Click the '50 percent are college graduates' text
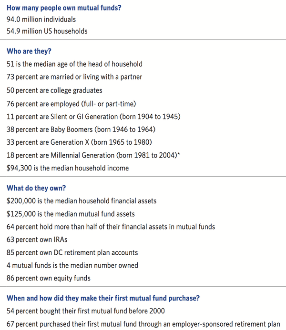 point(54,90)
